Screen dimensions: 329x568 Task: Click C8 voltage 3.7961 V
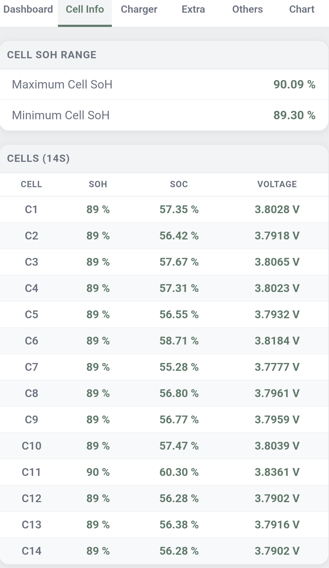point(277,393)
